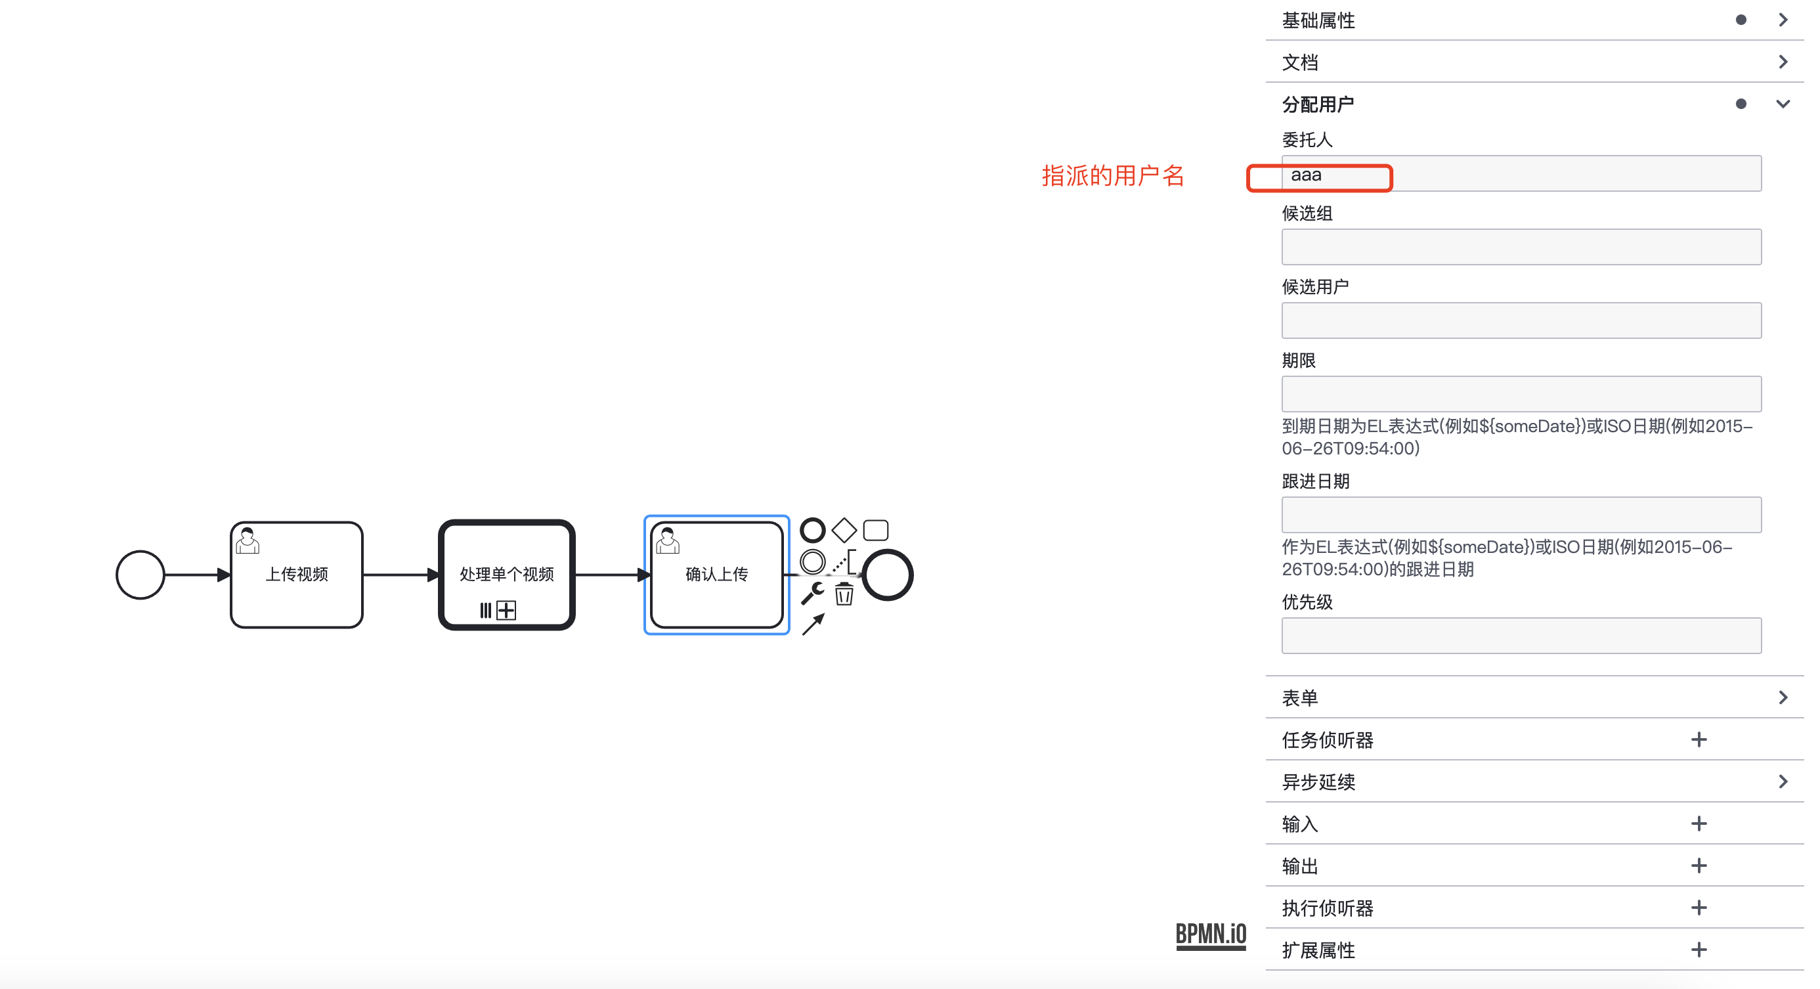Click the 分配用户 group header
Image resolution: width=1820 pixels, height=989 pixels.
coord(1534,104)
